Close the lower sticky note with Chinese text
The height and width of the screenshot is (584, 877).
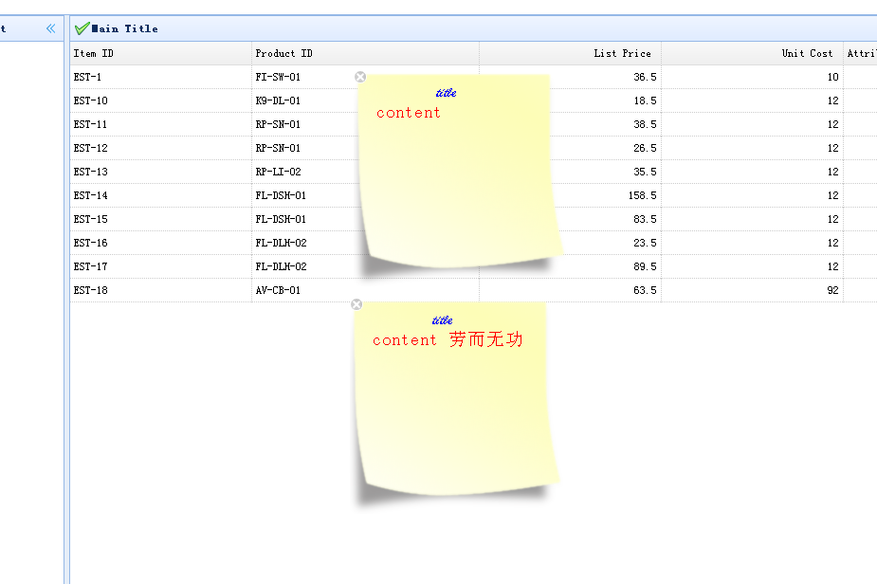pos(356,304)
